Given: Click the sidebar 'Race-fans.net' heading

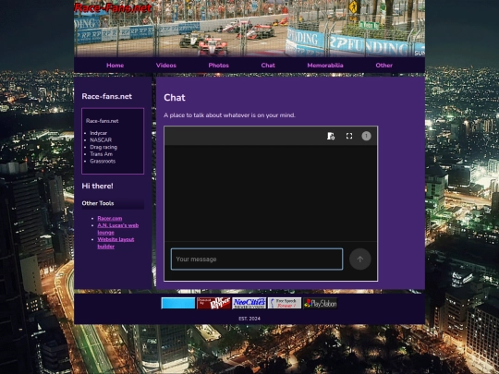Looking at the screenshot, I should [x=106, y=96].
